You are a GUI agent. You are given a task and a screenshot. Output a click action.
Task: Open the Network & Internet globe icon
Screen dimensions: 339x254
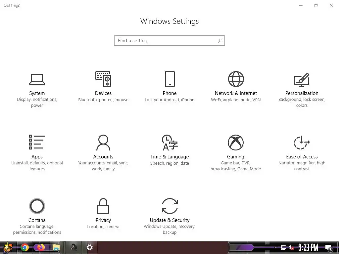[236, 79]
